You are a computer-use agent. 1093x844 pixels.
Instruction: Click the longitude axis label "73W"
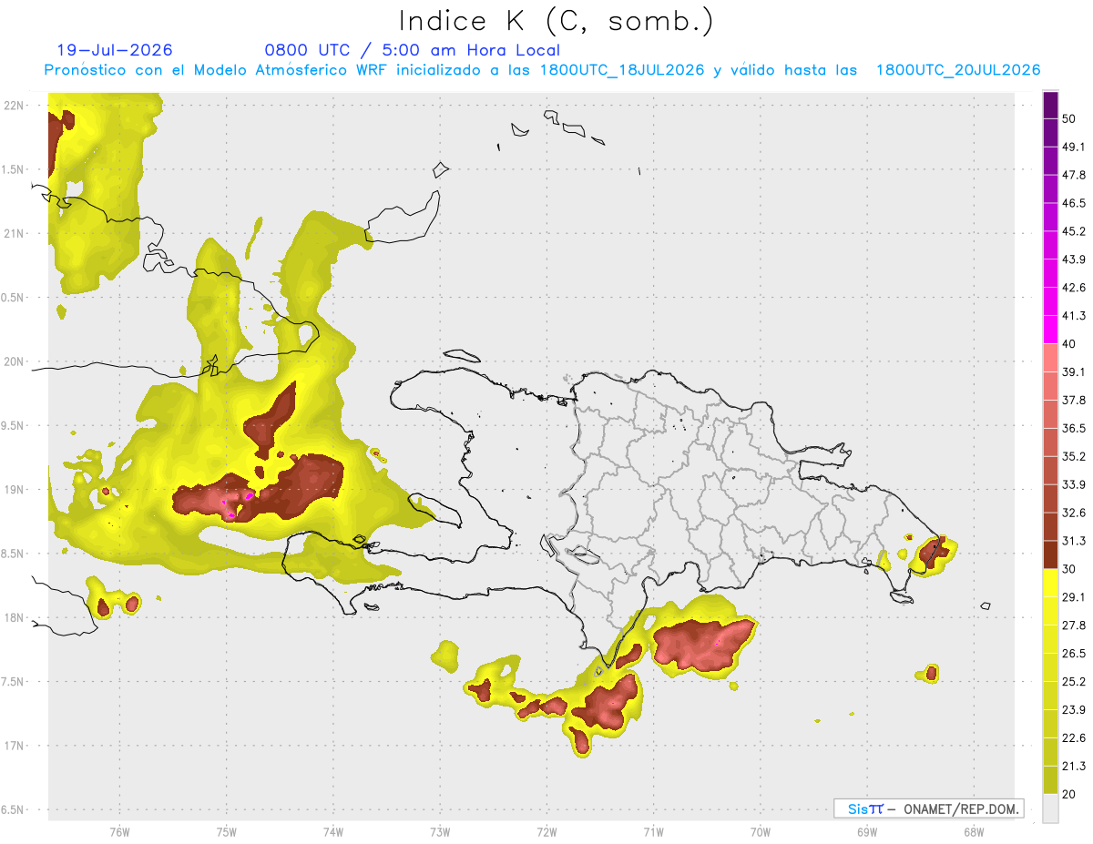coord(440,832)
